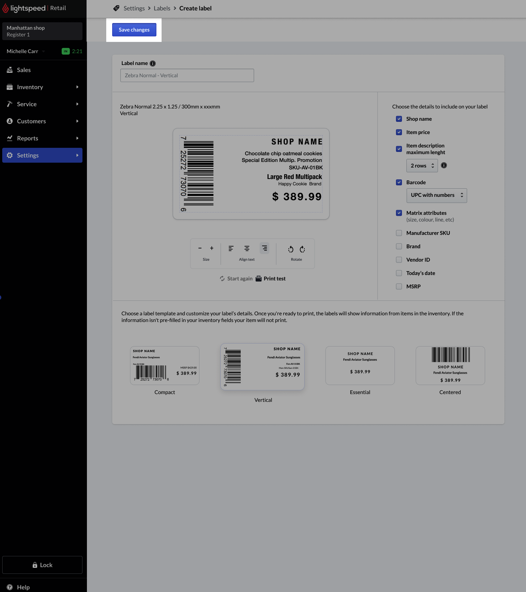526x592 pixels.
Task: Enable Manufacturer SKU checkbox
Action: click(399, 233)
